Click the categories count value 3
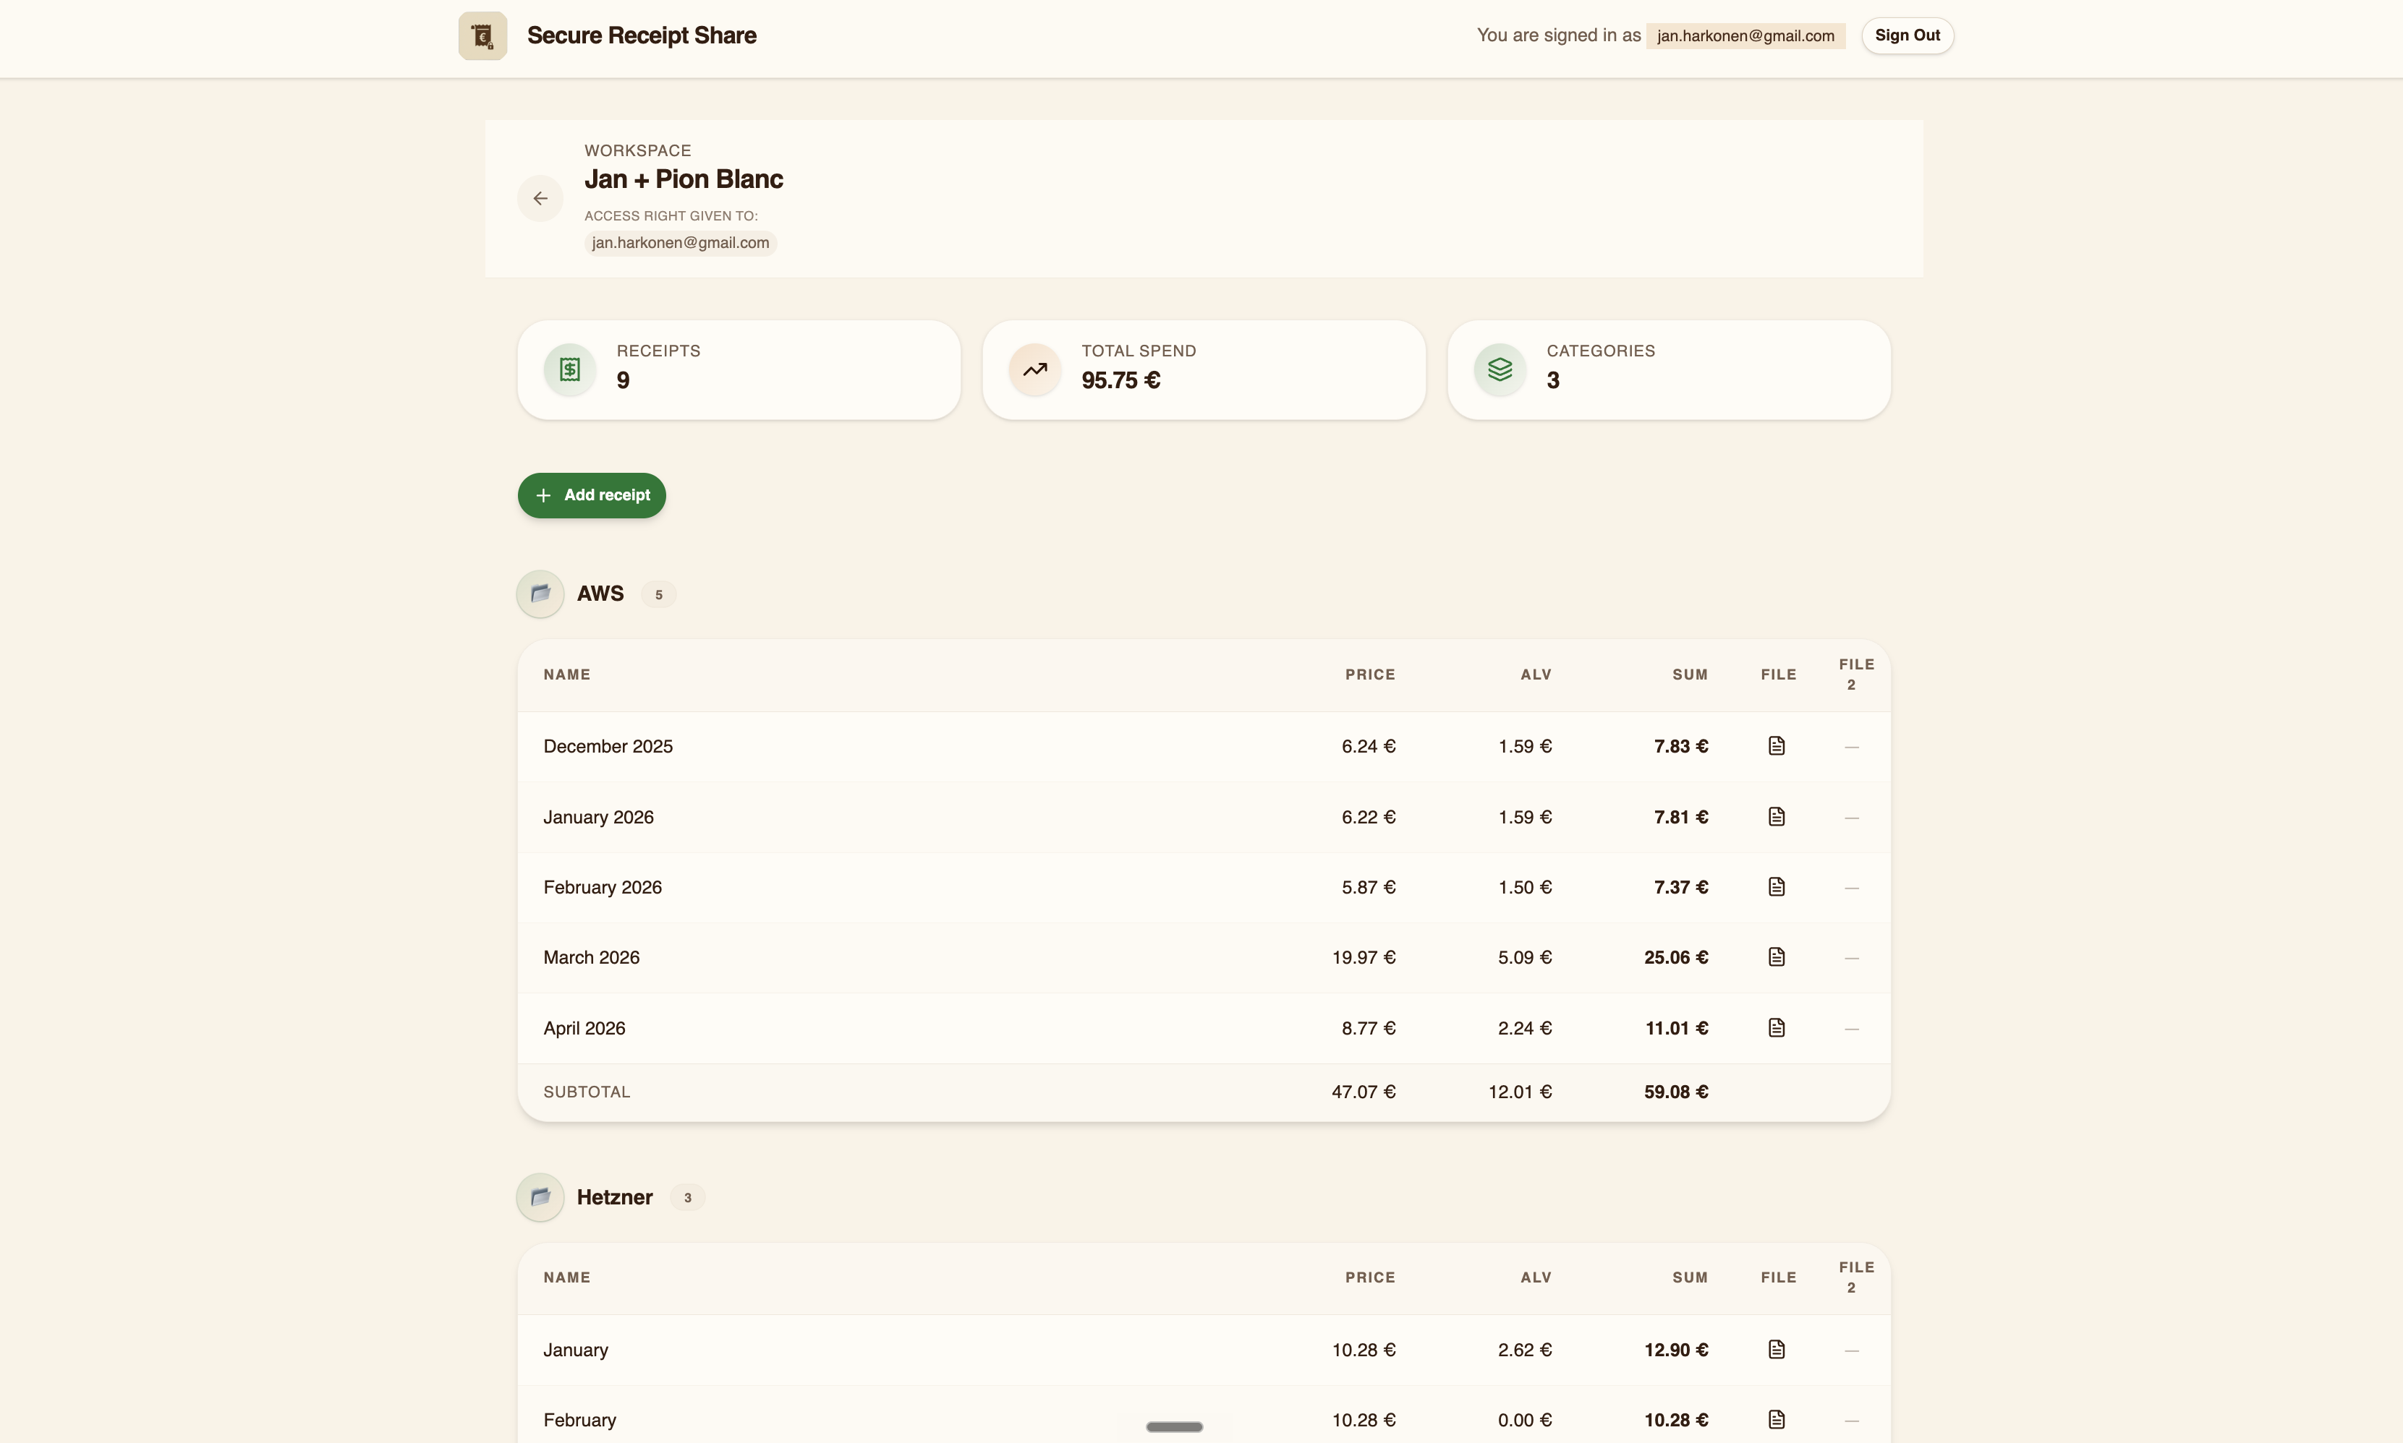Image resolution: width=2403 pixels, height=1443 pixels. pos(1553,381)
